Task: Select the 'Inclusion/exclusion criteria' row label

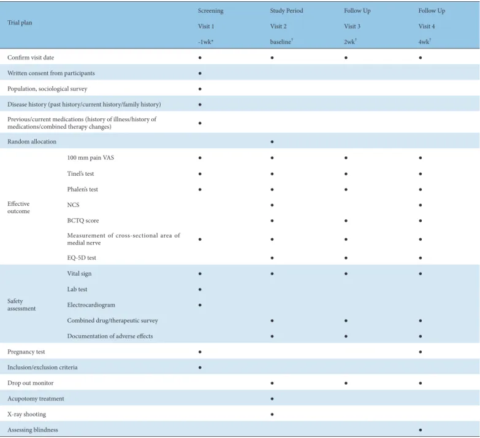Action: click(x=42, y=368)
